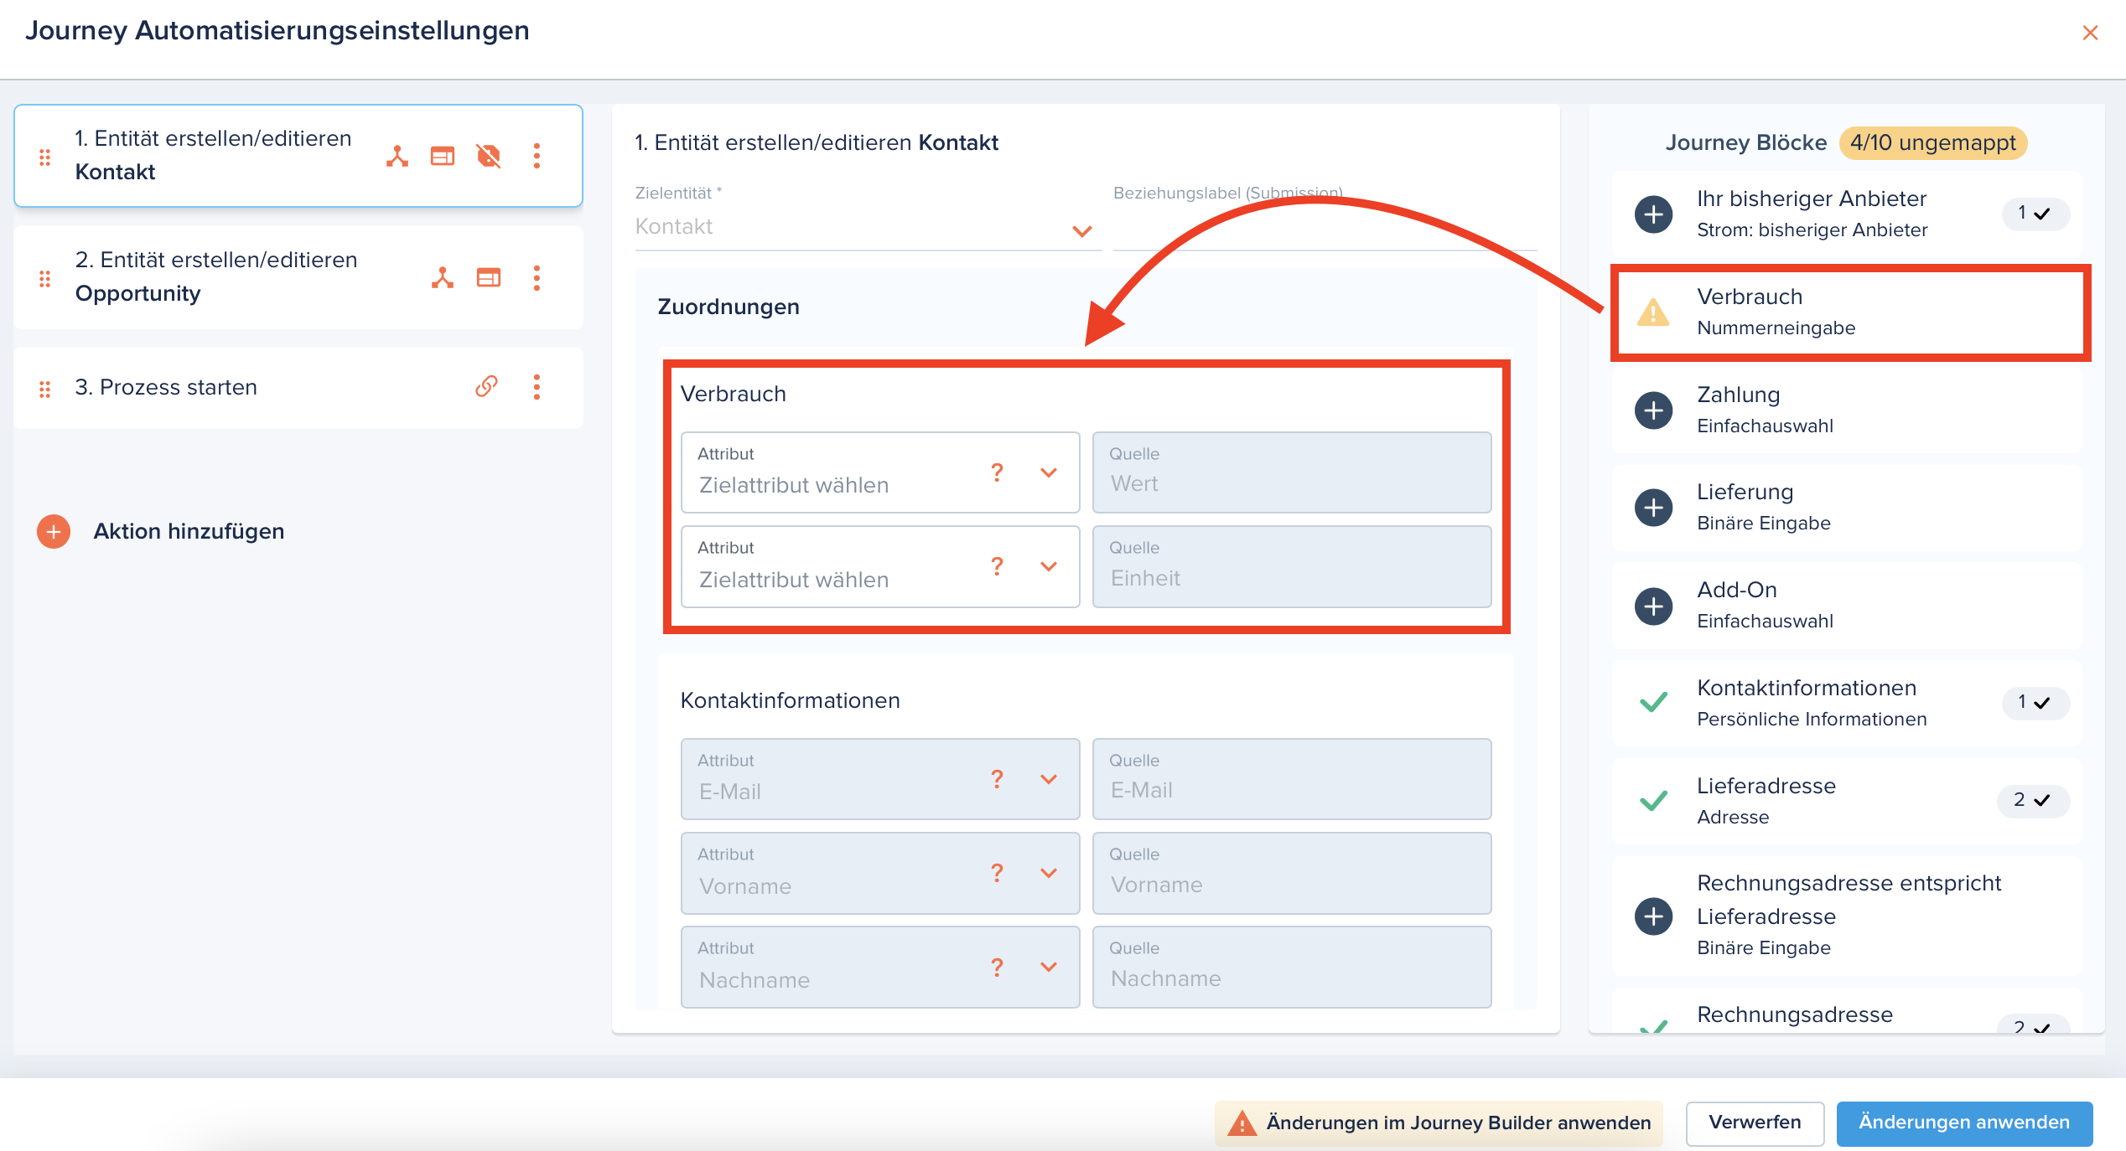Expand the Vorname attribute dropdown
The width and height of the screenshot is (2126, 1151).
pos(1048,873)
